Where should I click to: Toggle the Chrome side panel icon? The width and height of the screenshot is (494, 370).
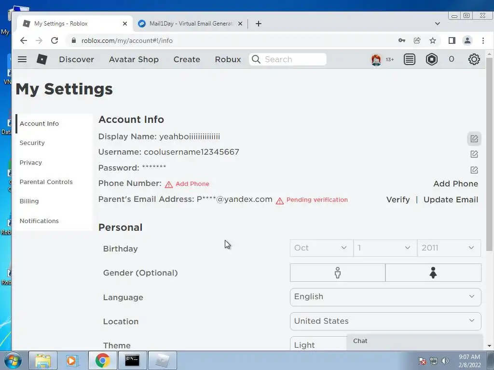point(452,40)
